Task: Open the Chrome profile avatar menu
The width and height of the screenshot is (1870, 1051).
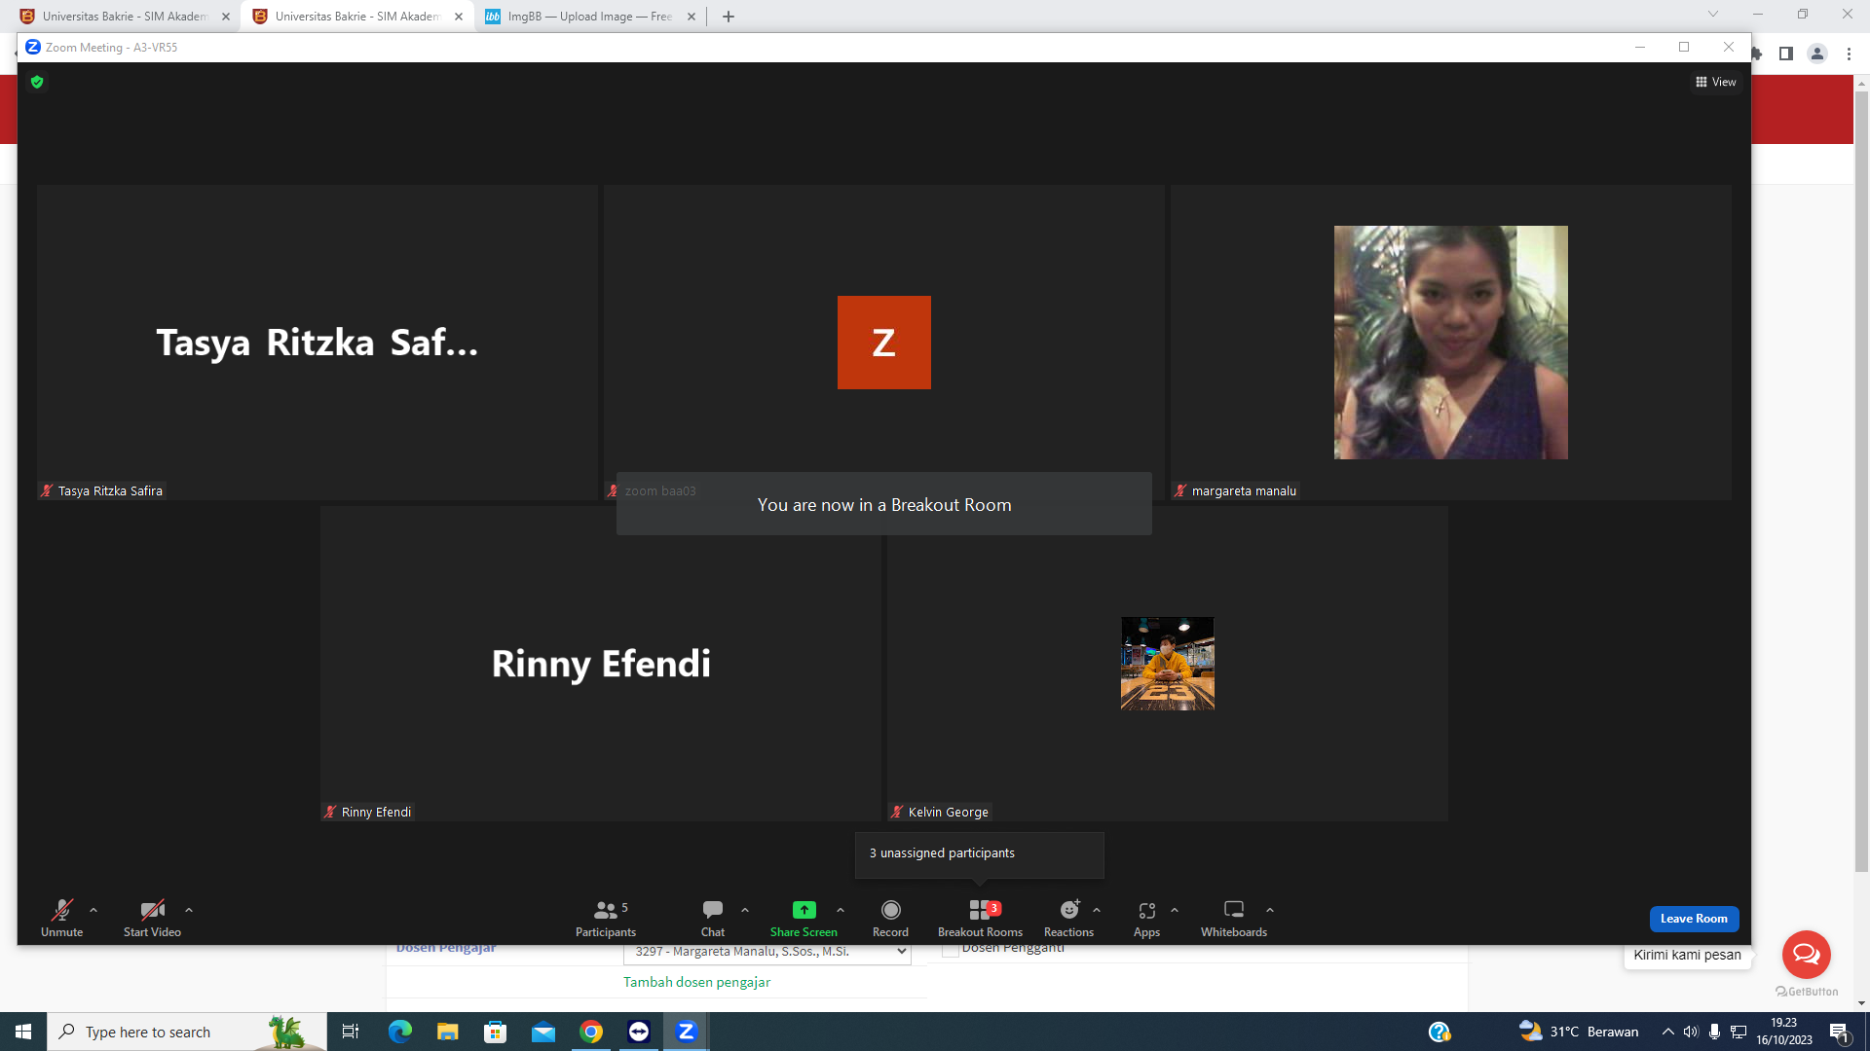Action: click(1817, 54)
